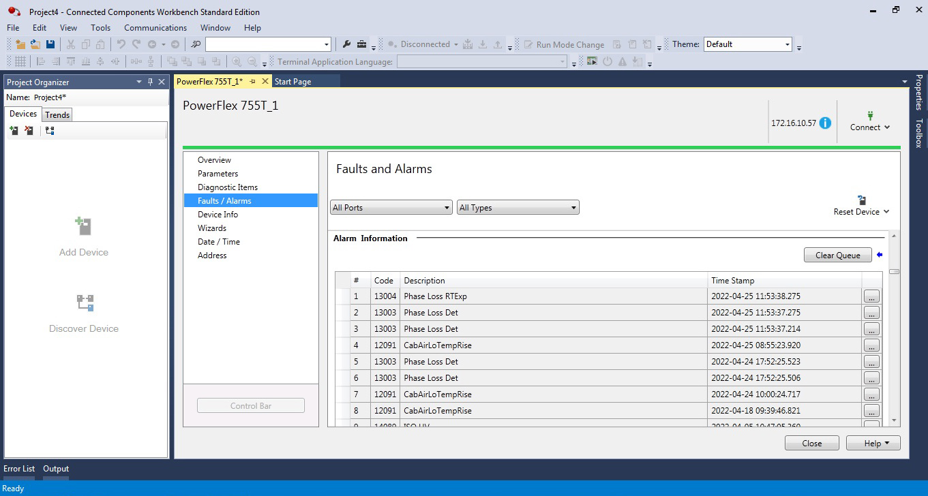Switch to the Start Page tab
The image size is (928, 496).
point(293,82)
